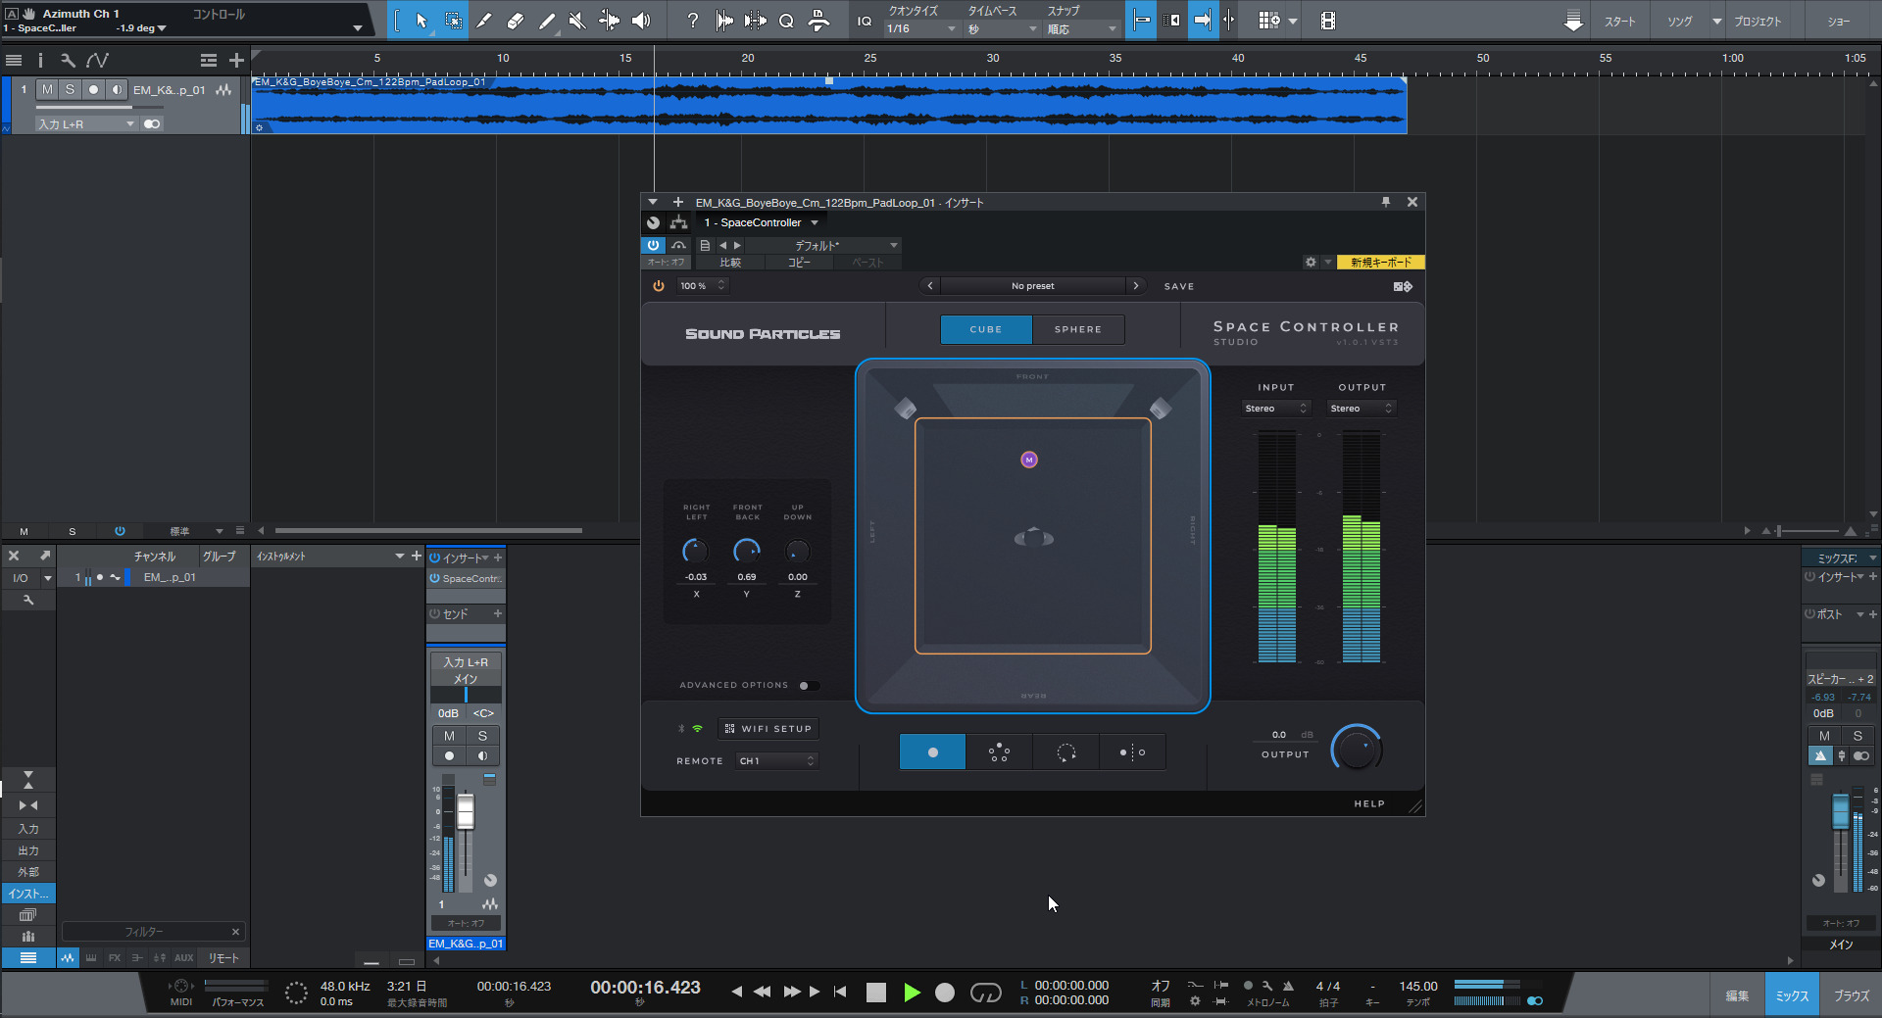Open the inspector i icon

[x=40, y=61]
